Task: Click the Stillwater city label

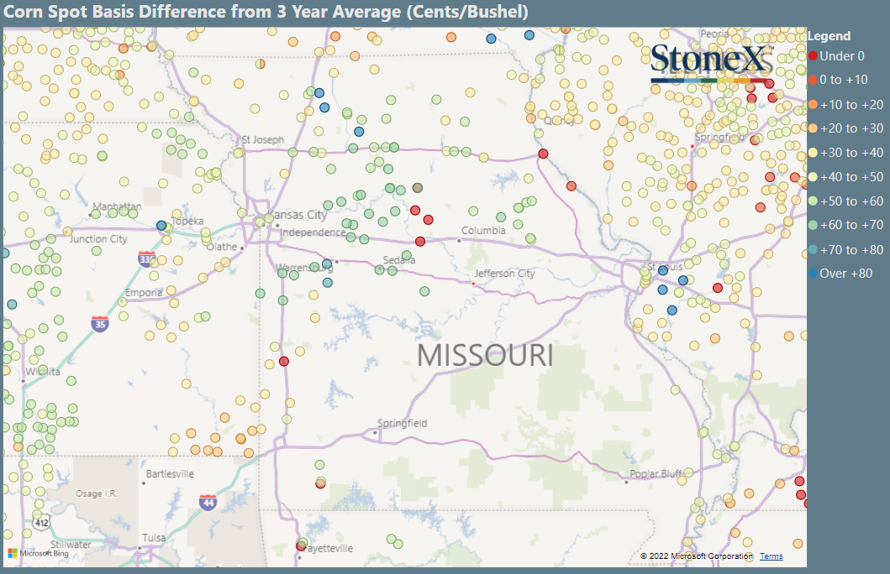Action: coord(71,544)
